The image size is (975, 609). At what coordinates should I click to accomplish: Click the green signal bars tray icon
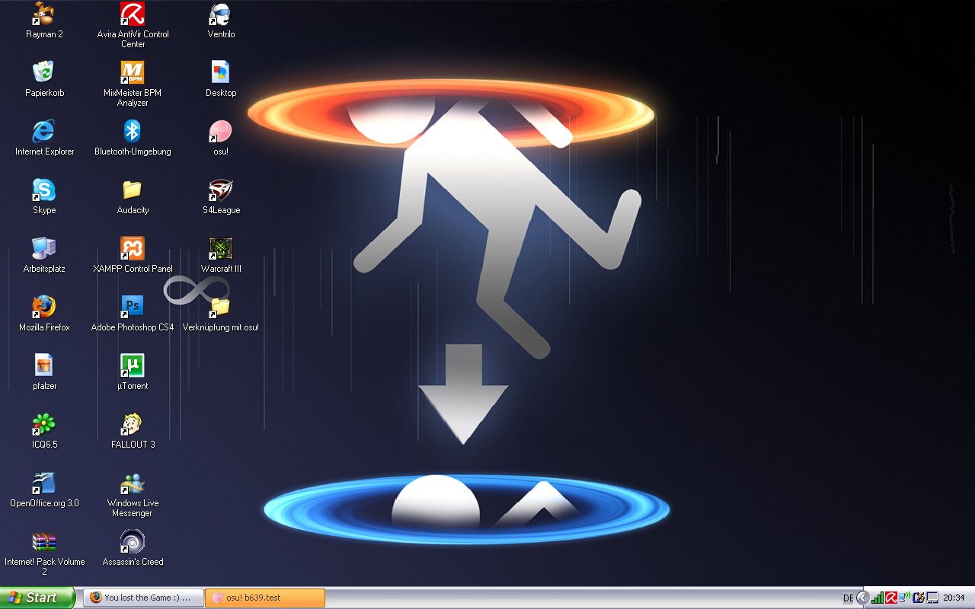877,598
